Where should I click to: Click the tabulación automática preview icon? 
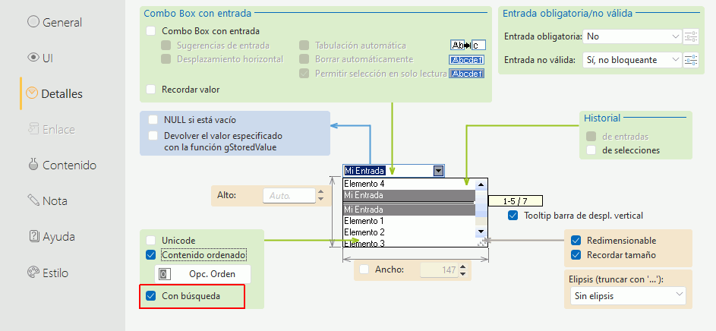tap(468, 45)
